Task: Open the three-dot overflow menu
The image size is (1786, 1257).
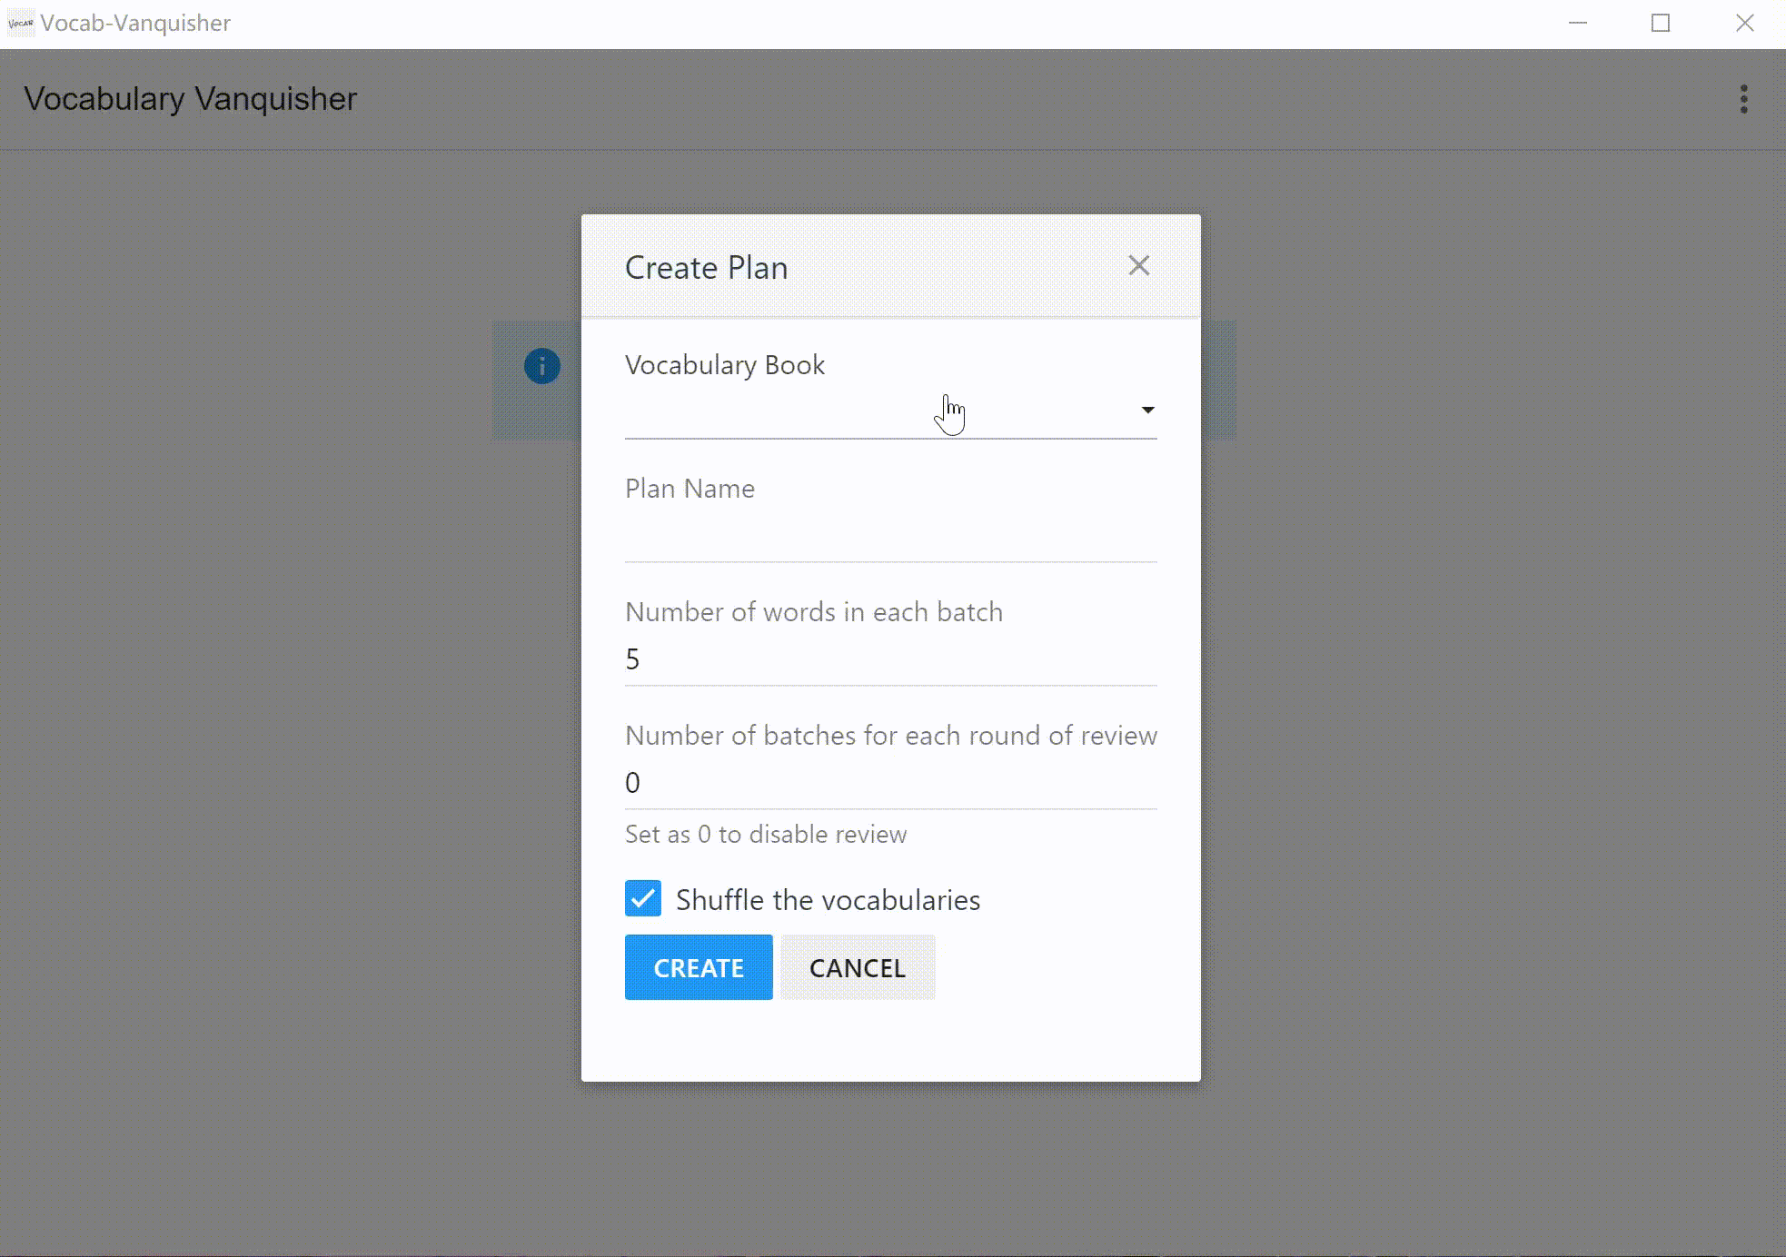Action: [1743, 99]
